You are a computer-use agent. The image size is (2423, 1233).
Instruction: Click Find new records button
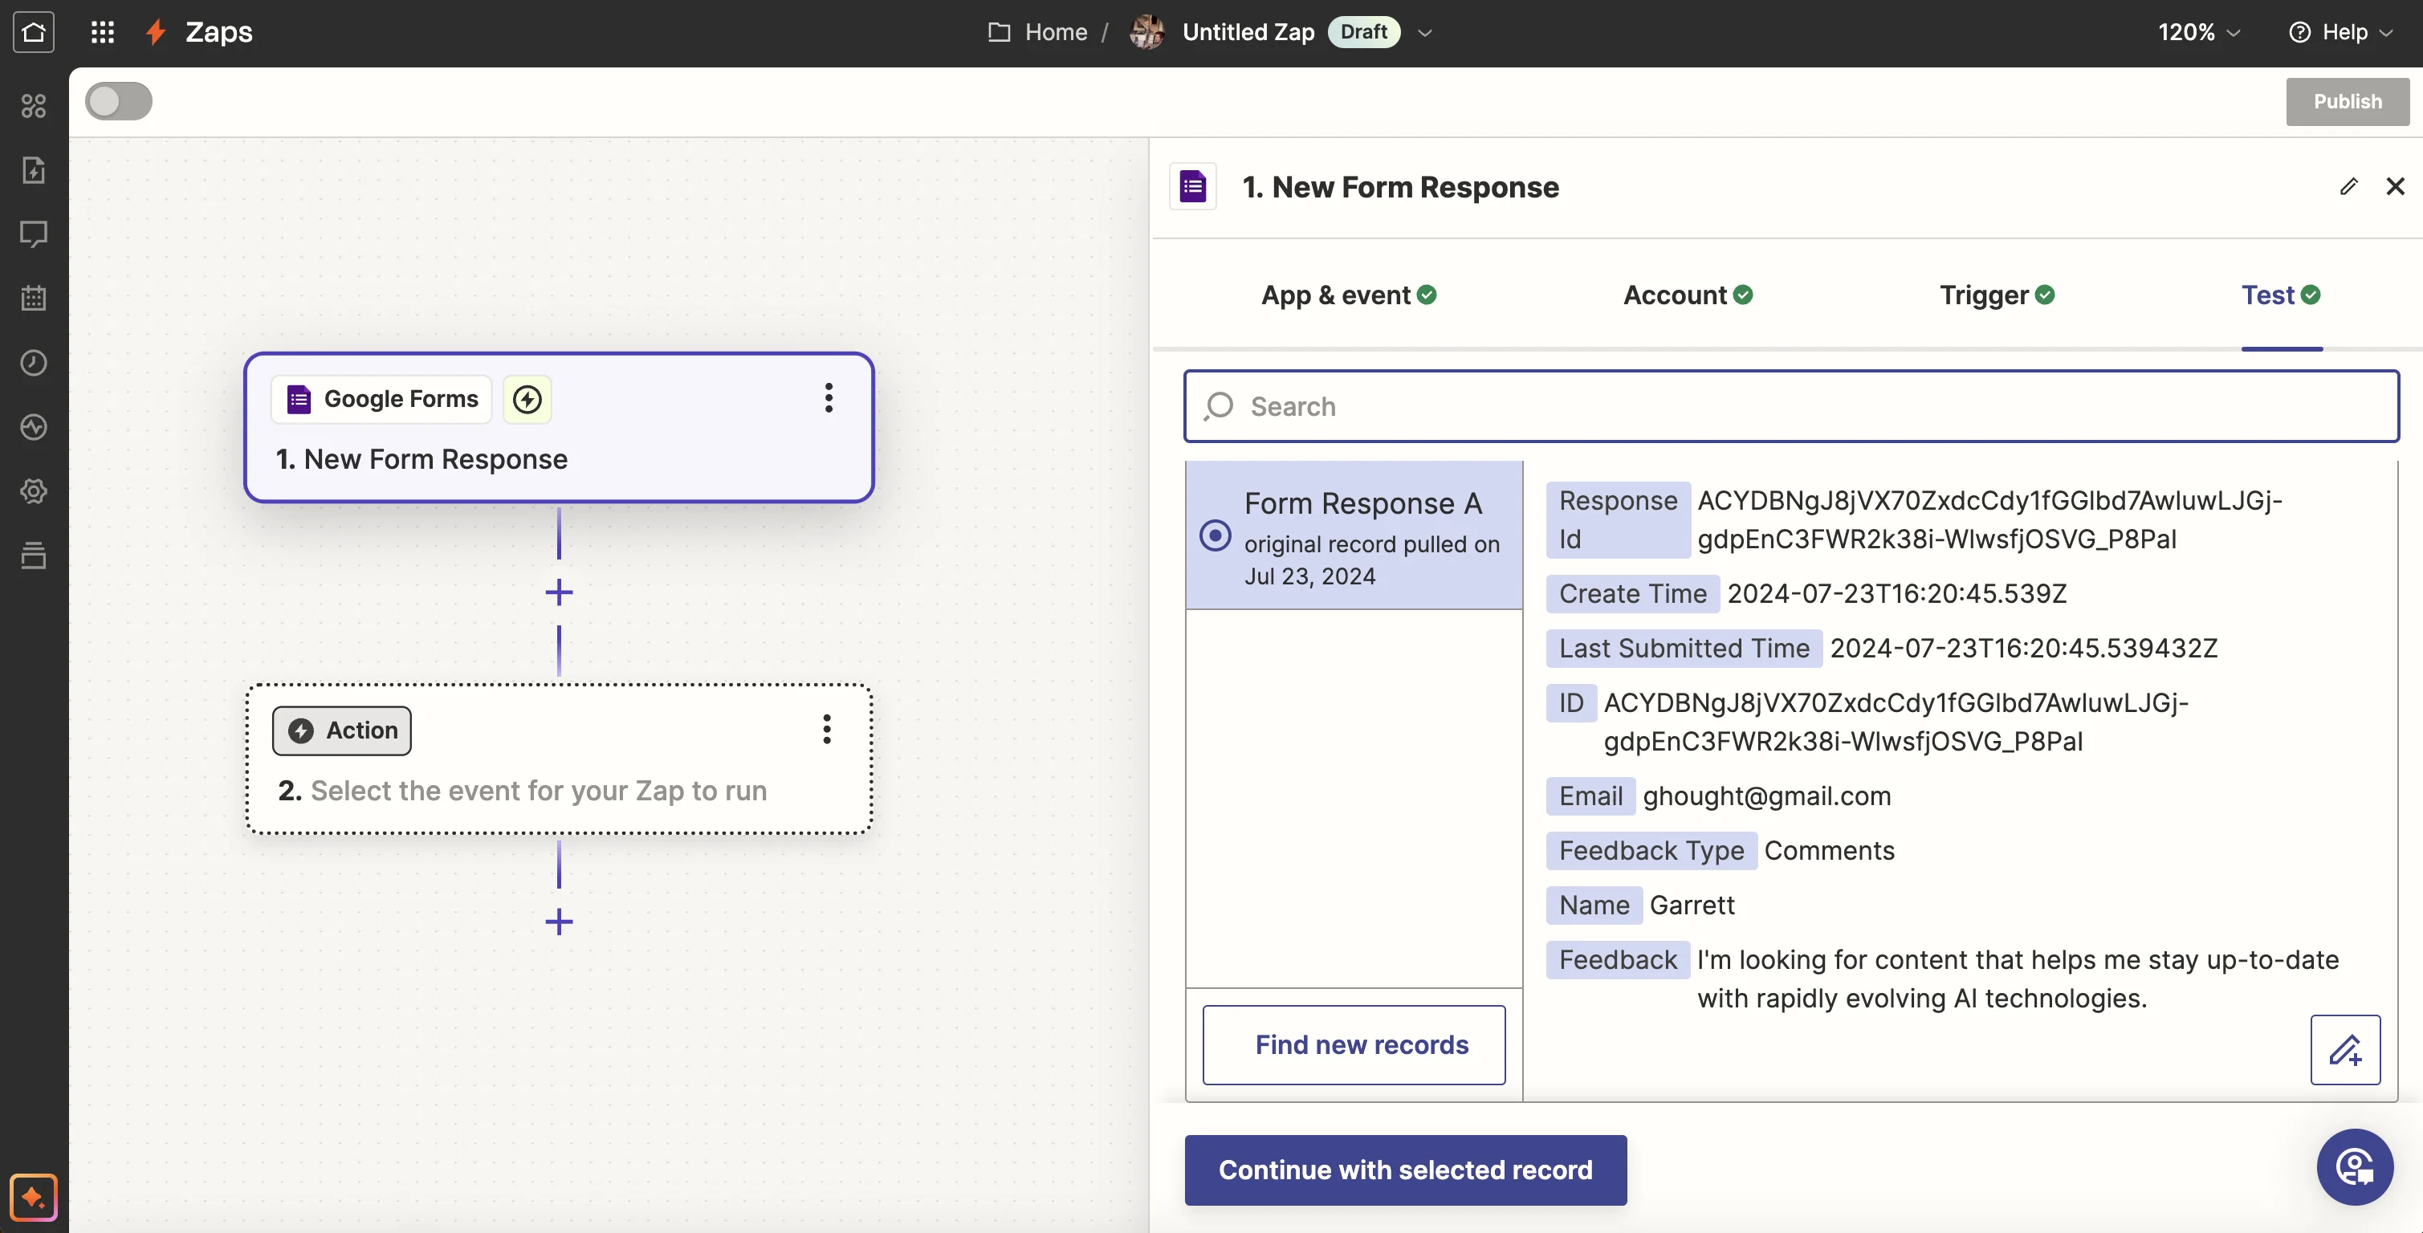(1353, 1044)
